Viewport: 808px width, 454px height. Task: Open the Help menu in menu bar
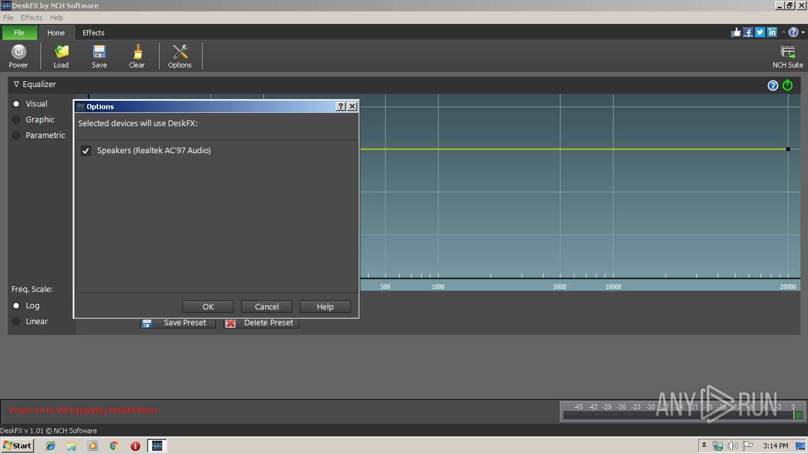coord(56,18)
